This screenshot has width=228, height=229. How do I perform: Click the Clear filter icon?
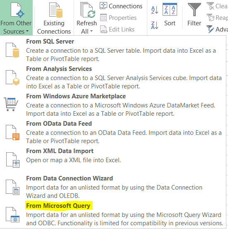click(x=210, y=6)
